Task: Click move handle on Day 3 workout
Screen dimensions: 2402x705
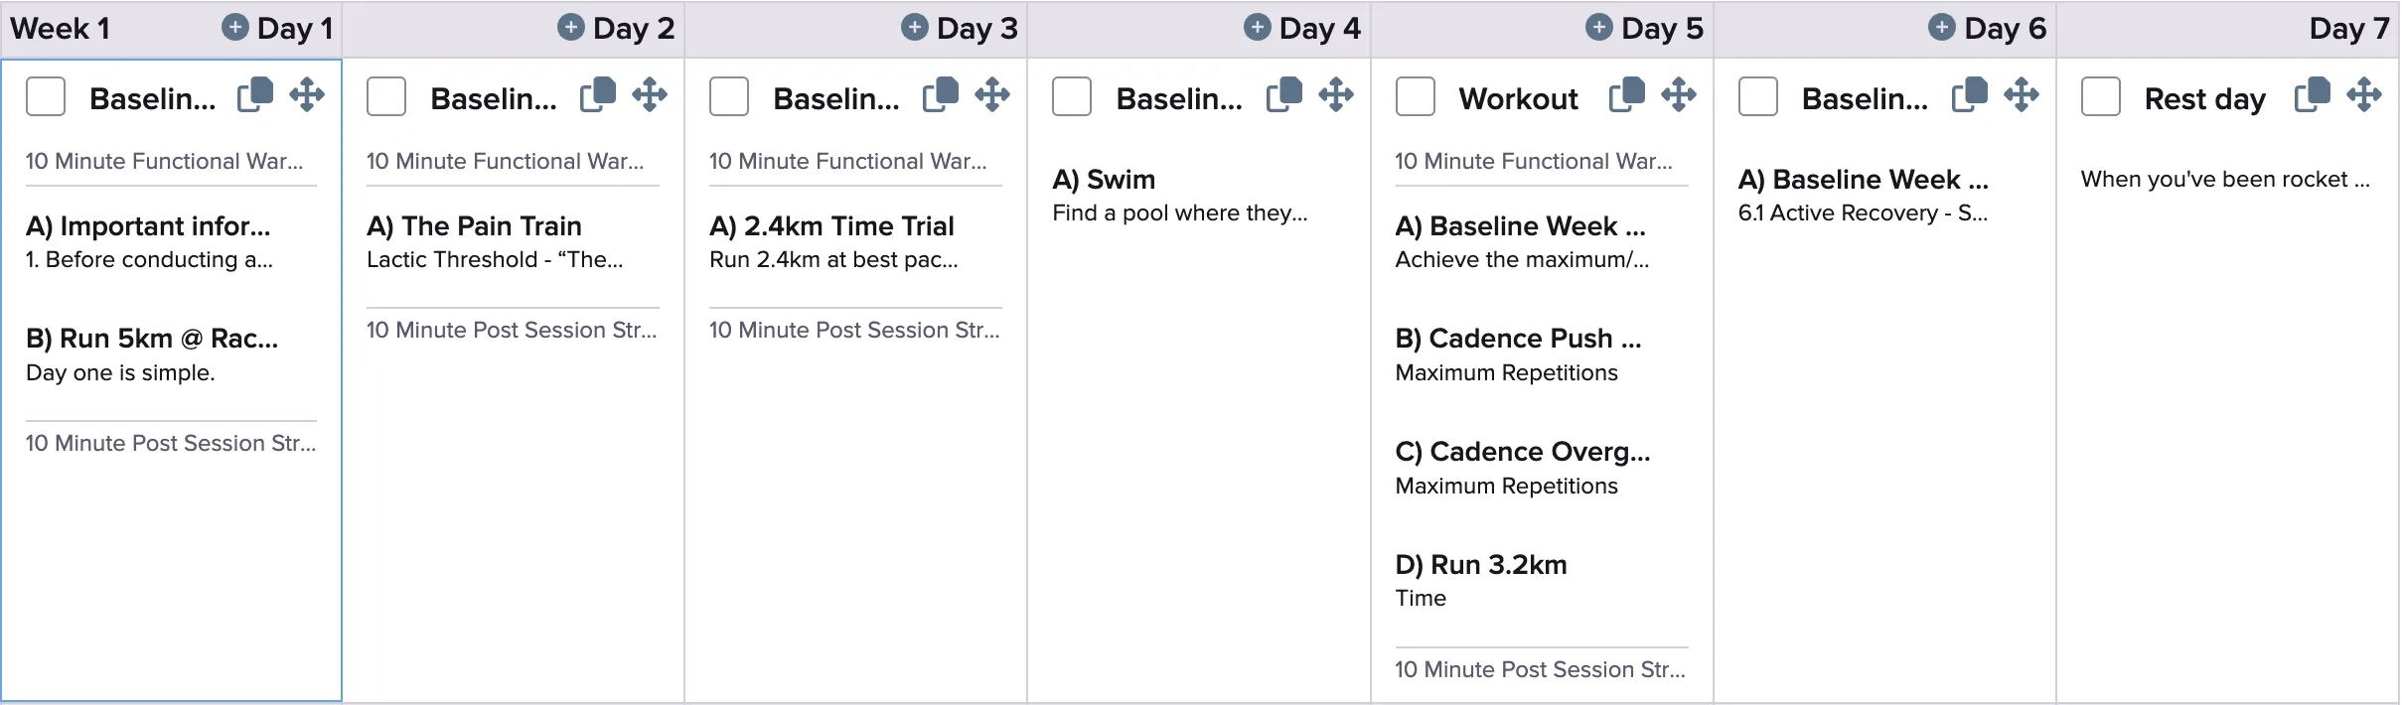Action: point(991,95)
